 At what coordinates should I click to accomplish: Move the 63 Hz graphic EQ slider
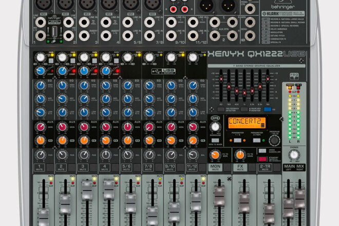[221, 79]
